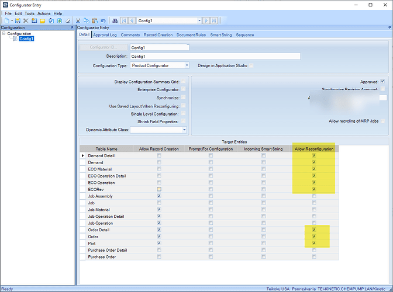This screenshot has width=393, height=292.
Task: Check Allow Reconfiguration for Purchase Order
Action: tap(314, 257)
